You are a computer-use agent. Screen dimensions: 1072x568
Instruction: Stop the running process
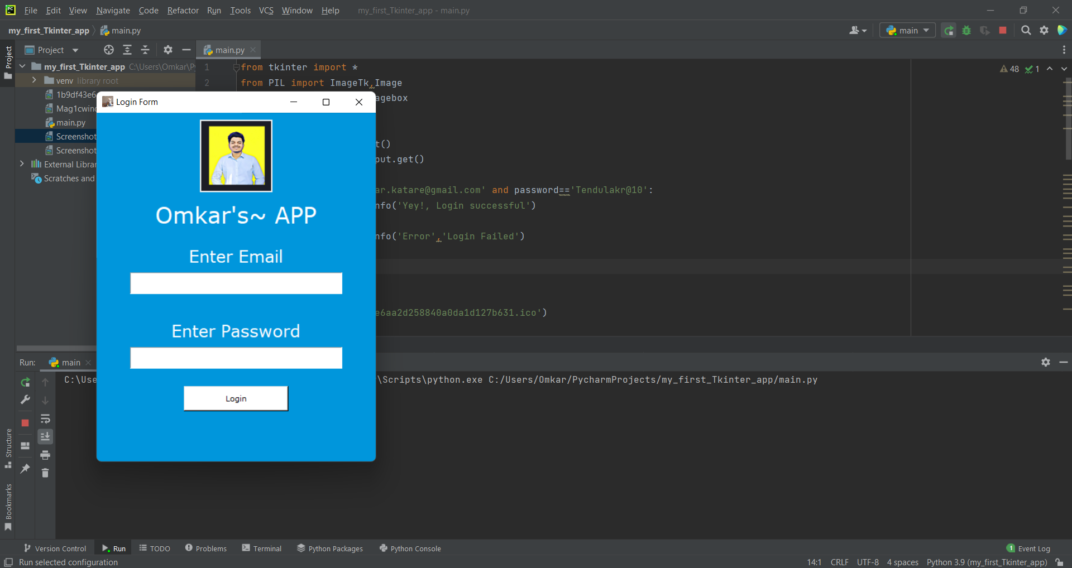pos(1003,30)
